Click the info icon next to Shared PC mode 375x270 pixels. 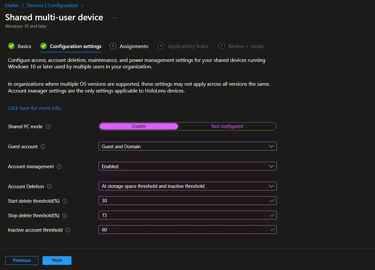[48, 127]
